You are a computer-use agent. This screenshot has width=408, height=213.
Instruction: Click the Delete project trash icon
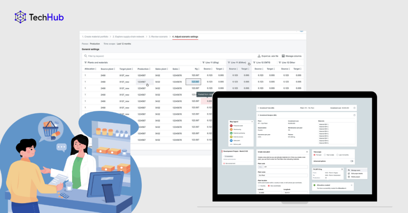349,177
